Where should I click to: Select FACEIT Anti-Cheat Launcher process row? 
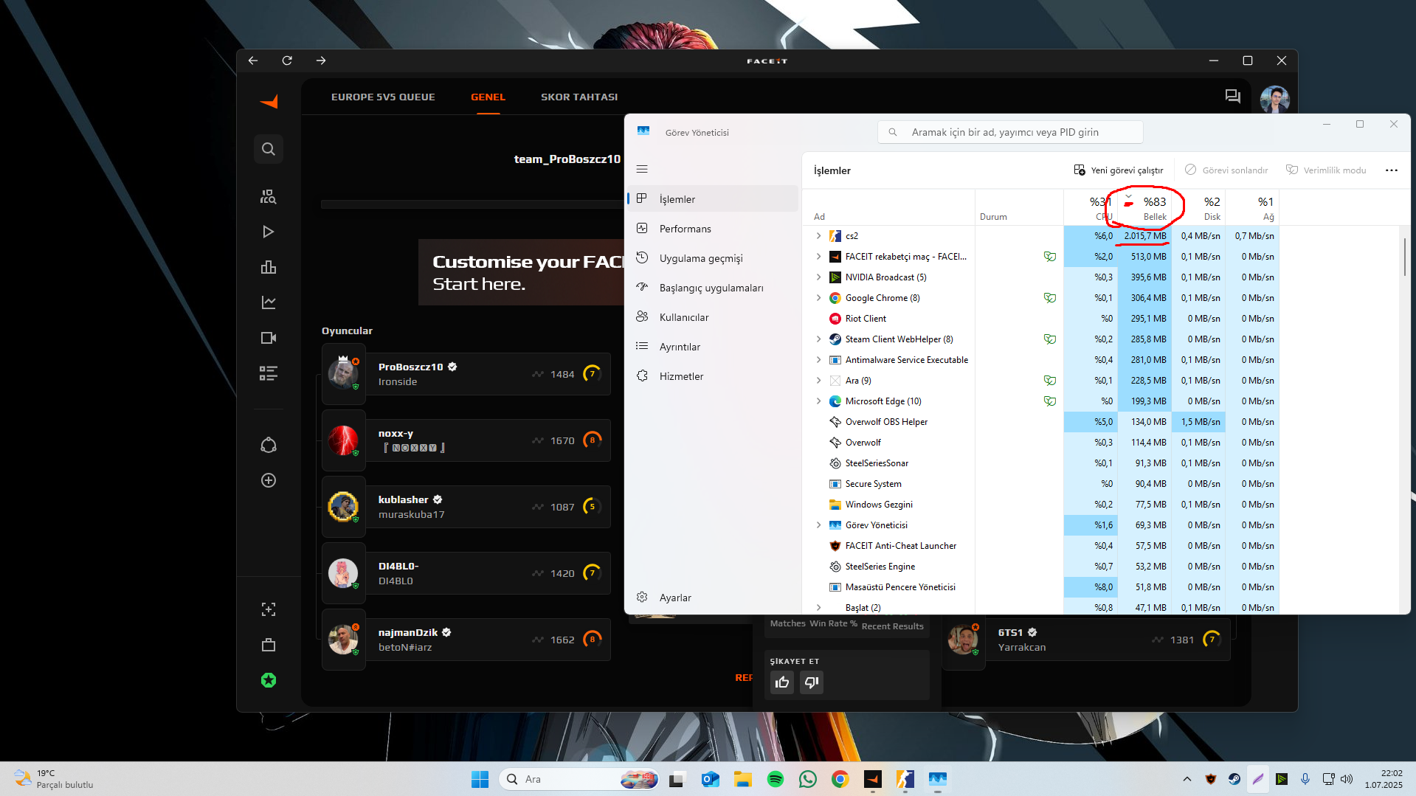click(x=1040, y=546)
